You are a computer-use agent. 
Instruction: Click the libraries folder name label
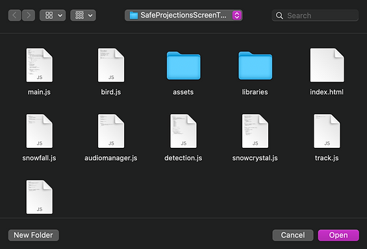255,92
